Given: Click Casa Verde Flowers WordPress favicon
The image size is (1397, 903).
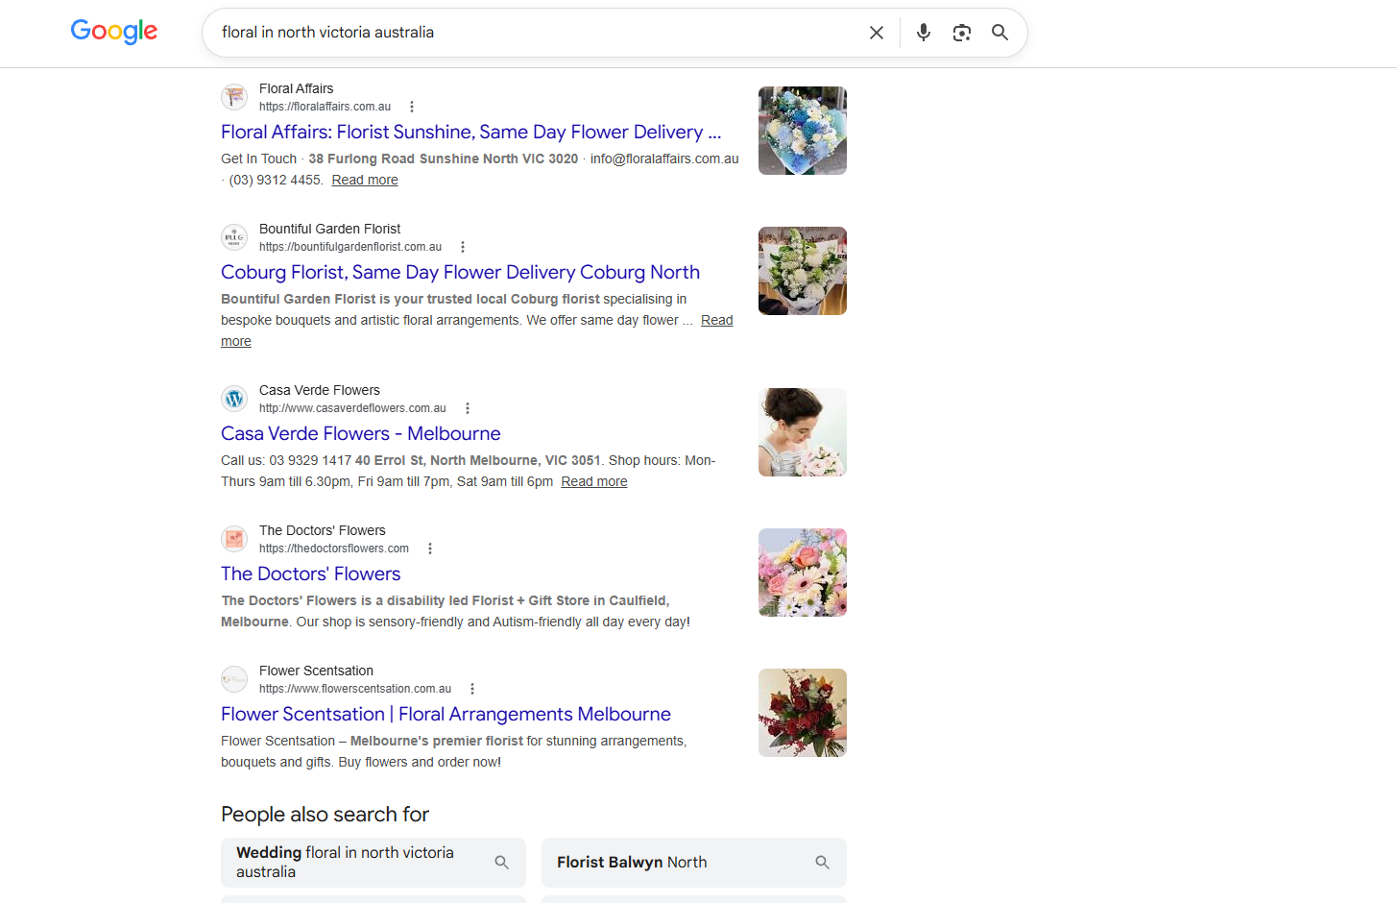Looking at the screenshot, I should pos(234,399).
